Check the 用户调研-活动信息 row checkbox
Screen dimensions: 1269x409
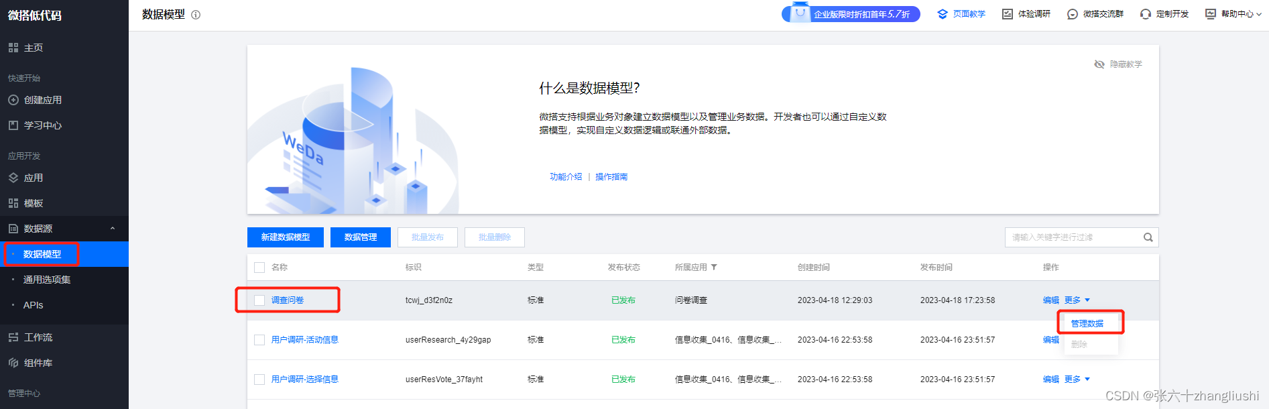pyautogui.click(x=259, y=340)
